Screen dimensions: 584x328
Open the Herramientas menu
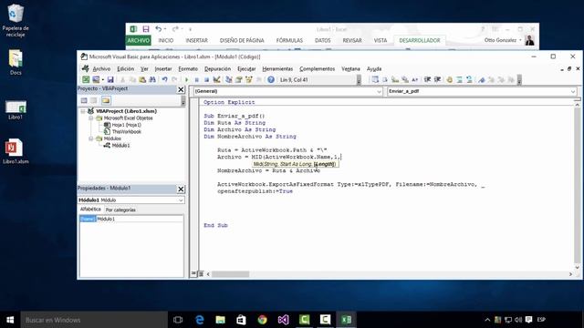277,69
